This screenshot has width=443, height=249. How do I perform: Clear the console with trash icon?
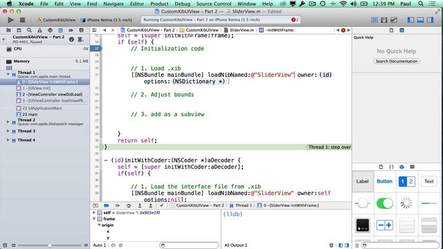click(x=331, y=246)
